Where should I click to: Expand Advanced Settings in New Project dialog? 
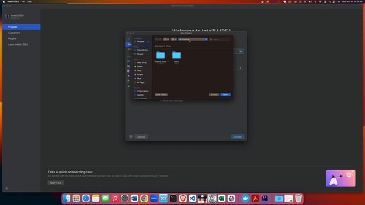coord(172,101)
